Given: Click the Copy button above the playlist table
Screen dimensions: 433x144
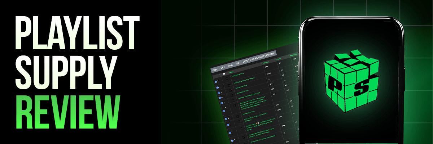Looking at the screenshot, I should pos(215,69).
